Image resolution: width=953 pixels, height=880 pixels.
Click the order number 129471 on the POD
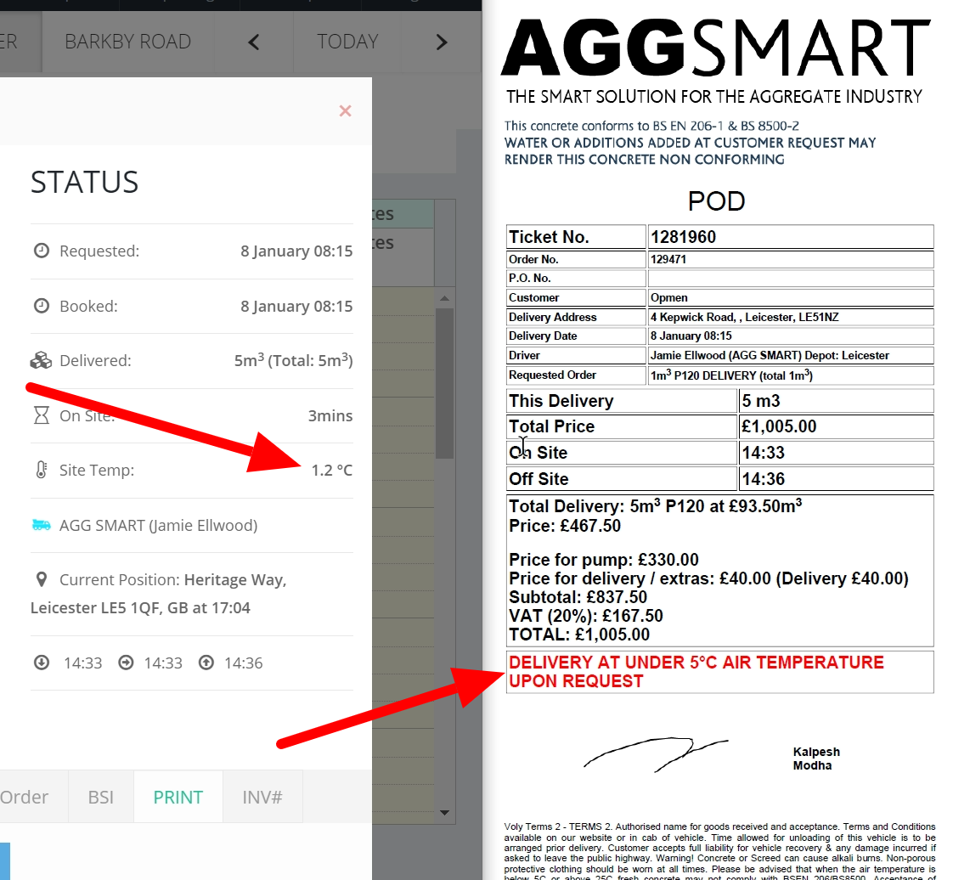pyautogui.click(x=668, y=260)
